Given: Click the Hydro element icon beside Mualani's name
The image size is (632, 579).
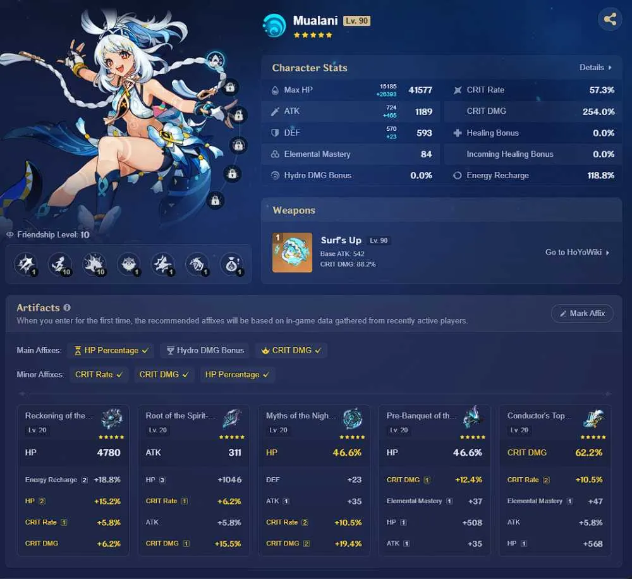Looking at the screenshot, I should coord(274,25).
